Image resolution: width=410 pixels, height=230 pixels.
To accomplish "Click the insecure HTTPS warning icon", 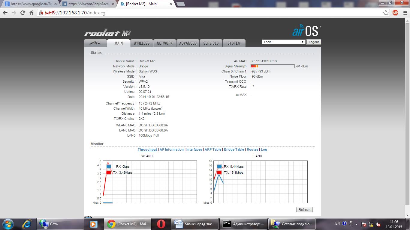I will (x=42, y=13).
